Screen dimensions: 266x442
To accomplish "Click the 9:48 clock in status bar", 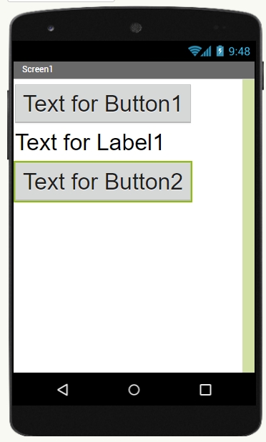I will [240, 51].
